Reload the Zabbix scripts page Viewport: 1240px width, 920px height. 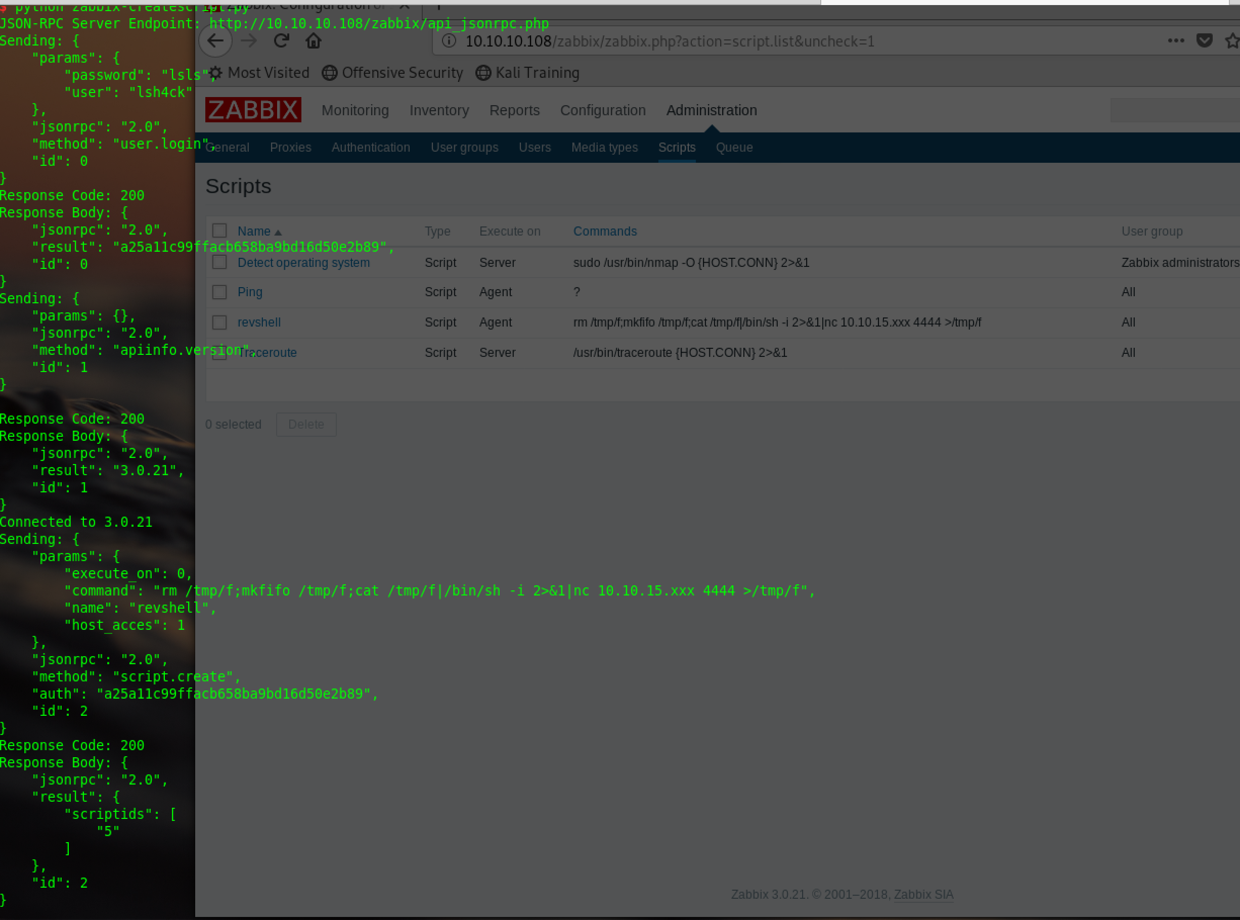pos(281,40)
